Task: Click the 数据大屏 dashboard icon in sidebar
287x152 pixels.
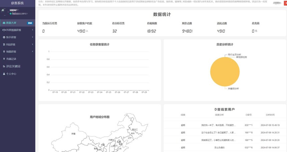Action: (x=4, y=23)
